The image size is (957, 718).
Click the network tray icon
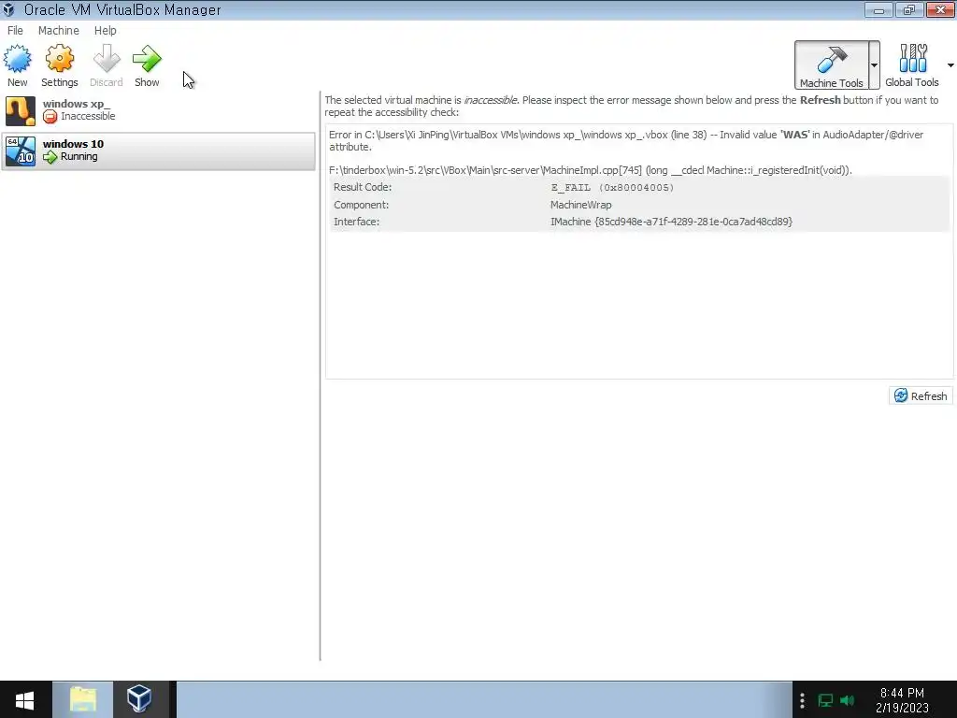click(x=825, y=700)
